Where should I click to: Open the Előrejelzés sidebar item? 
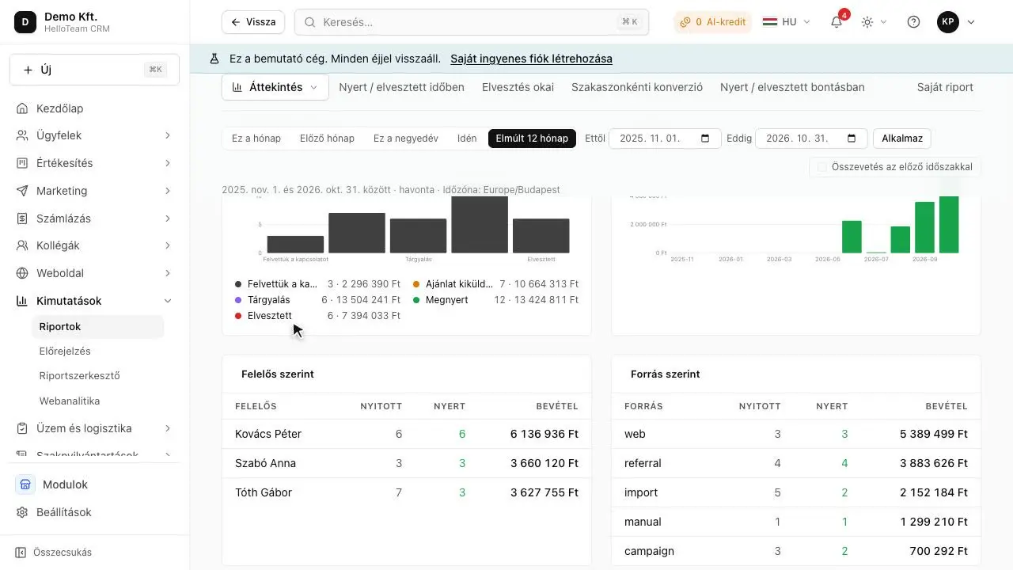point(65,351)
